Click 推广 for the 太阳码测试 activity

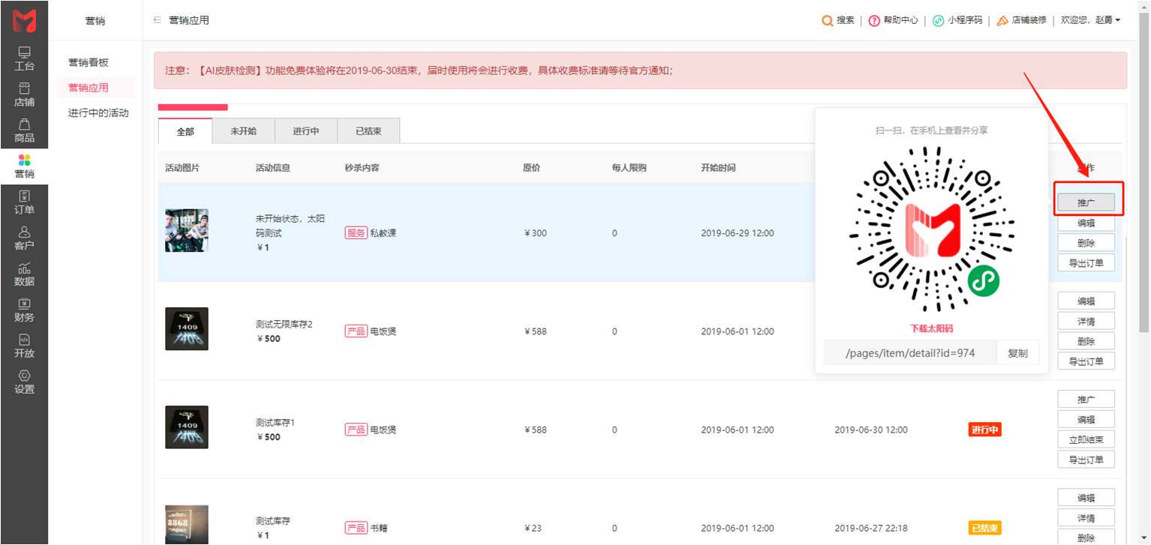pyautogui.click(x=1086, y=202)
